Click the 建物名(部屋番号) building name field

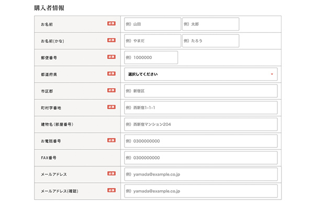pos(200,124)
